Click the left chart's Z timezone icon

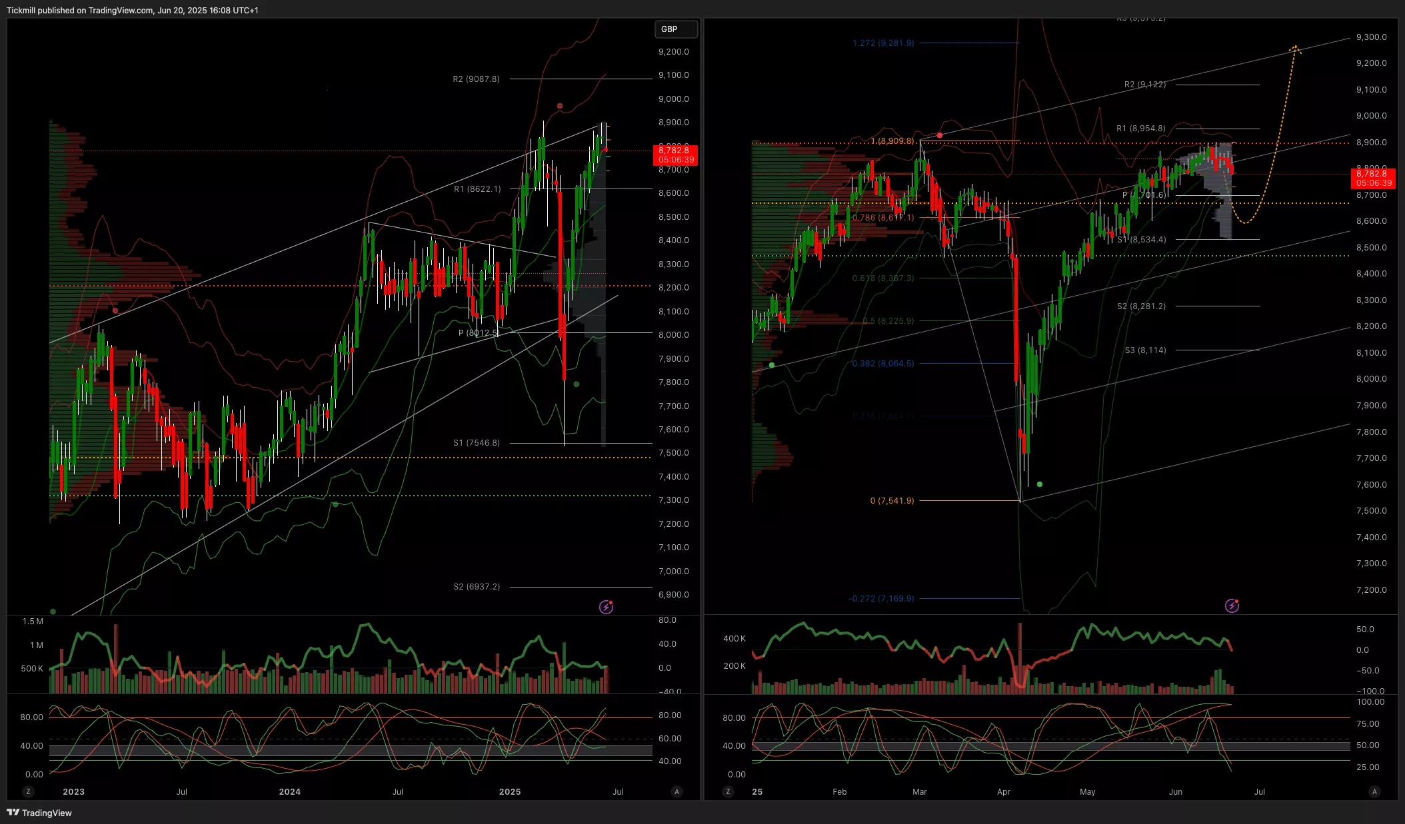point(28,791)
